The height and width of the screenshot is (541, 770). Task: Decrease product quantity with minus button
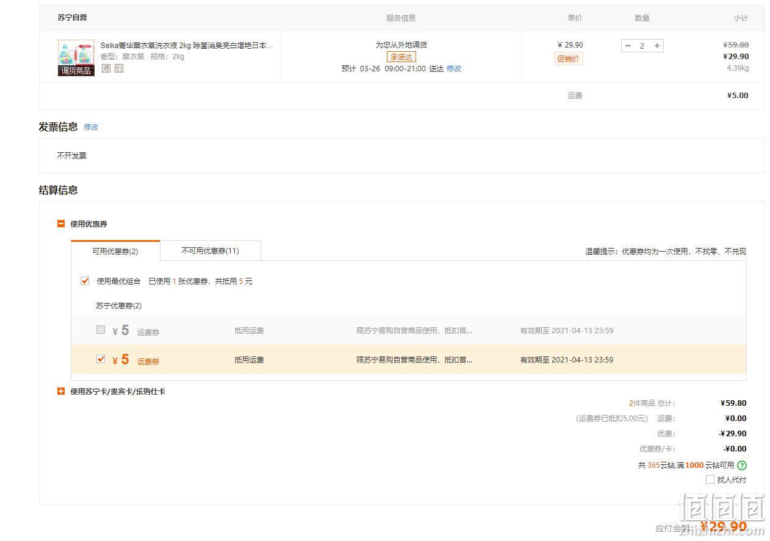tap(628, 46)
